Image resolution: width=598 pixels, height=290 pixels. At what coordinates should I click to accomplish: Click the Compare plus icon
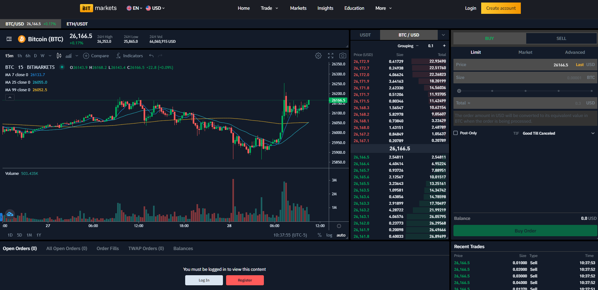86,56
